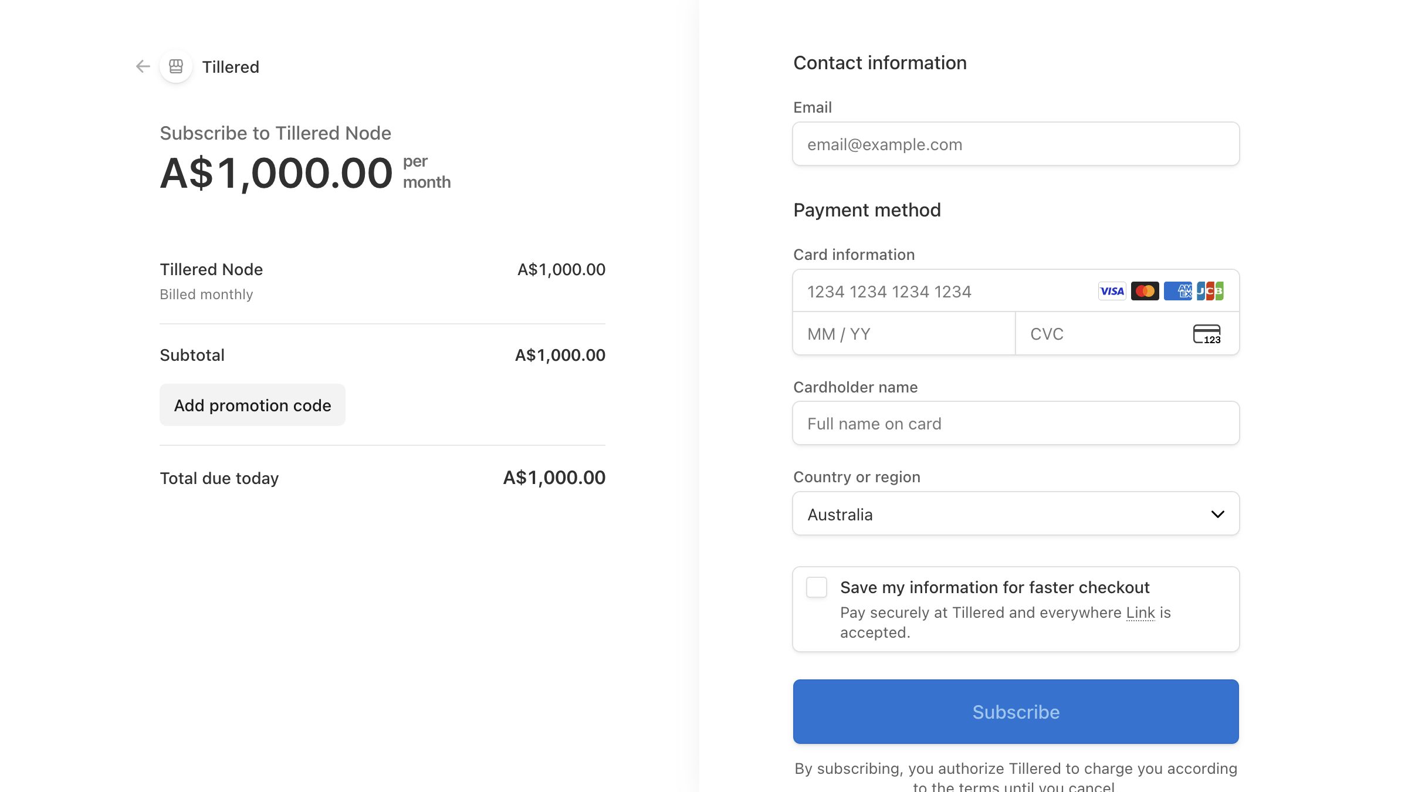Focus the email address input field
This screenshot has height=792, width=1408.
coord(1016,144)
